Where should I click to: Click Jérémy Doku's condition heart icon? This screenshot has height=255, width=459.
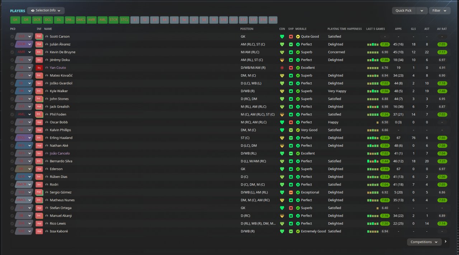pyautogui.click(x=282, y=60)
